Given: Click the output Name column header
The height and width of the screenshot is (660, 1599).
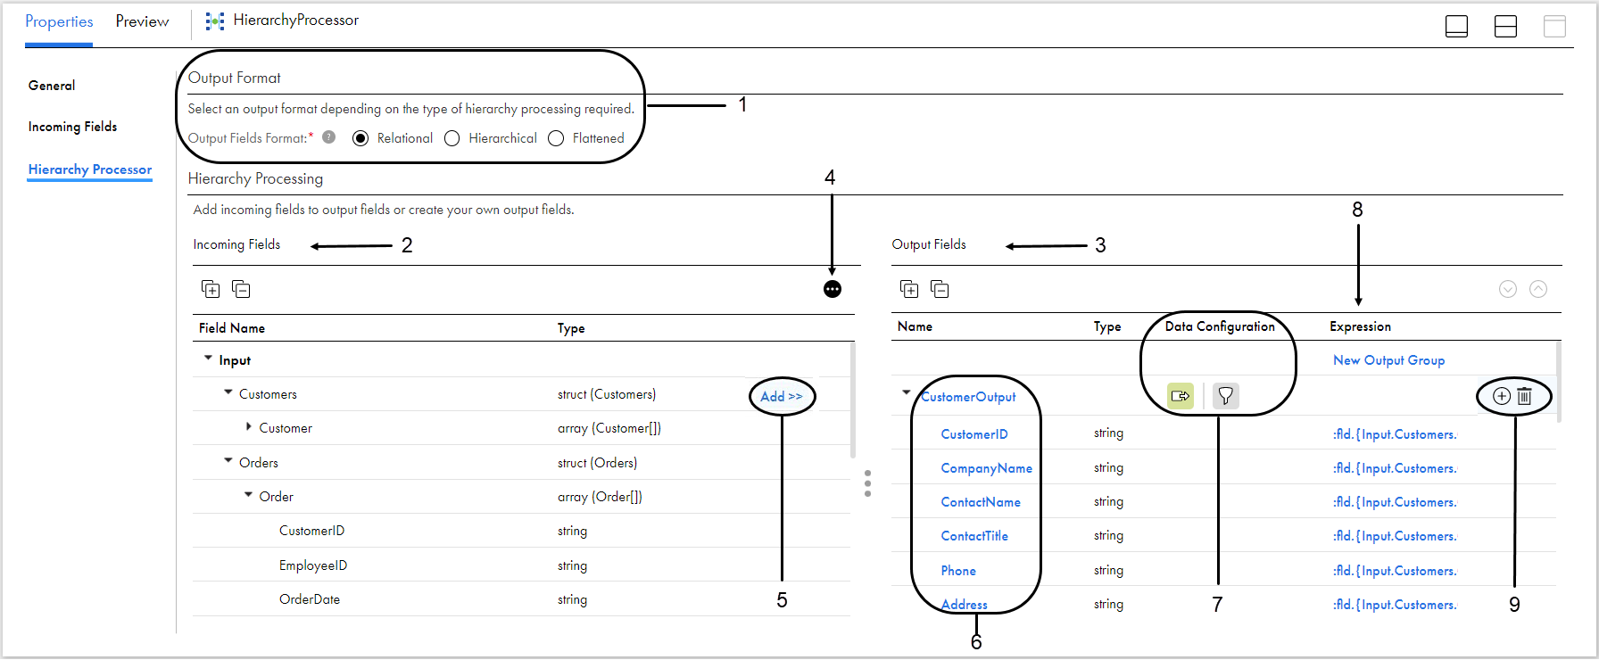Looking at the screenshot, I should point(915,326).
